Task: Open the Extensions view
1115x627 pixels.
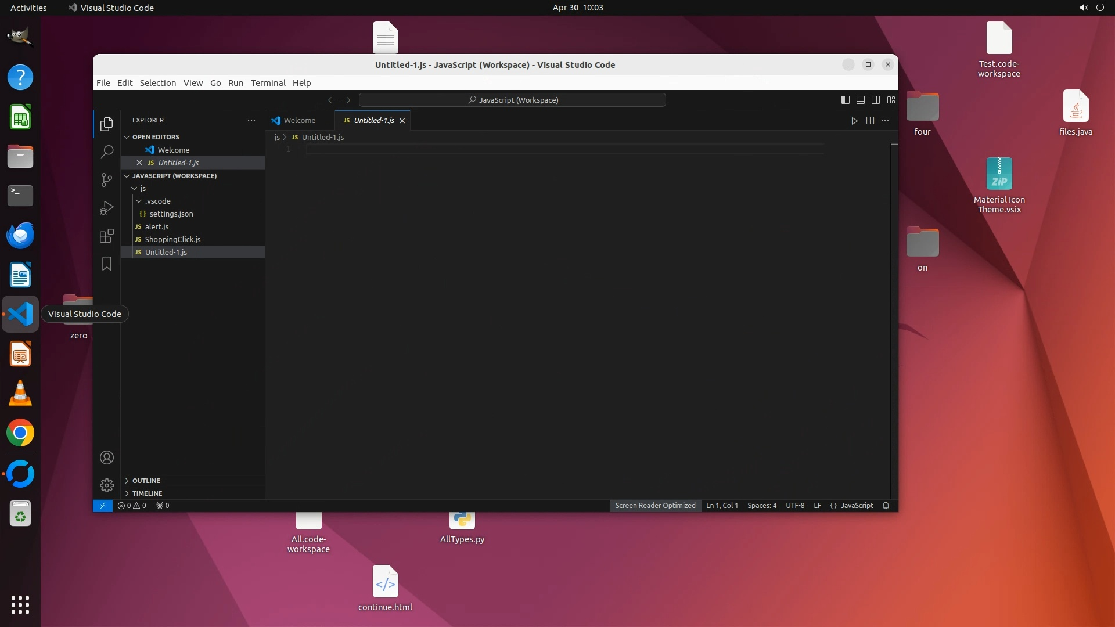Action: click(x=107, y=236)
